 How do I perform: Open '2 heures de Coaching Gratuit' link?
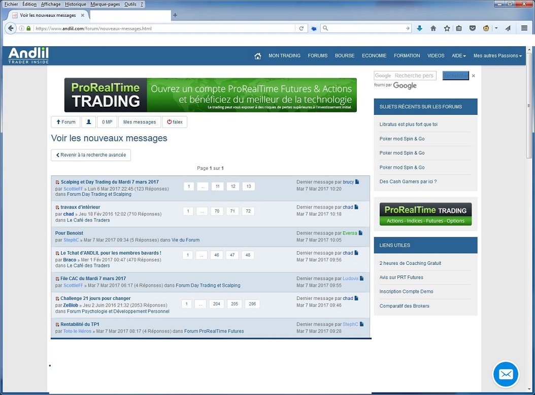coord(410,263)
